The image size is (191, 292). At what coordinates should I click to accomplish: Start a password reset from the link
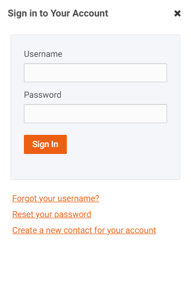click(x=51, y=214)
